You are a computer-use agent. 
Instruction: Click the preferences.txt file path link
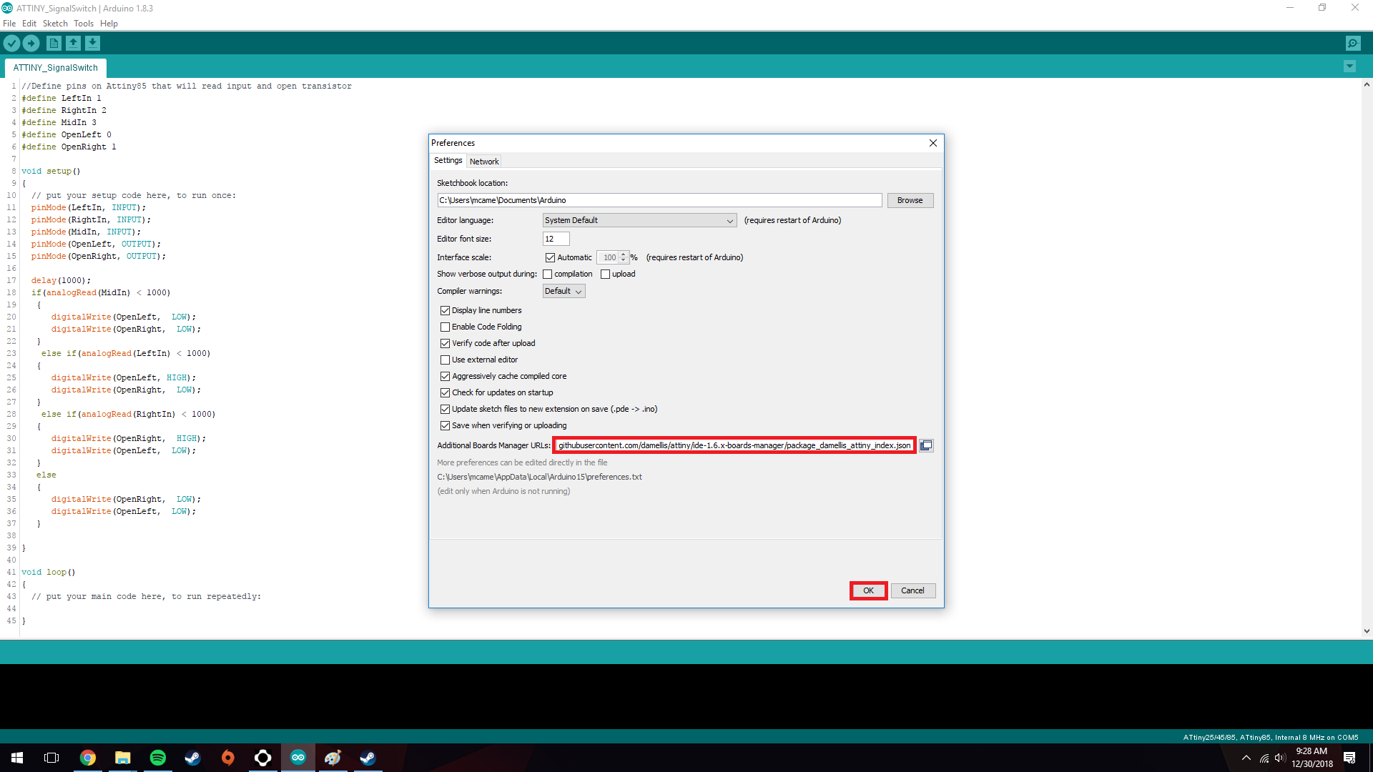[x=539, y=477]
